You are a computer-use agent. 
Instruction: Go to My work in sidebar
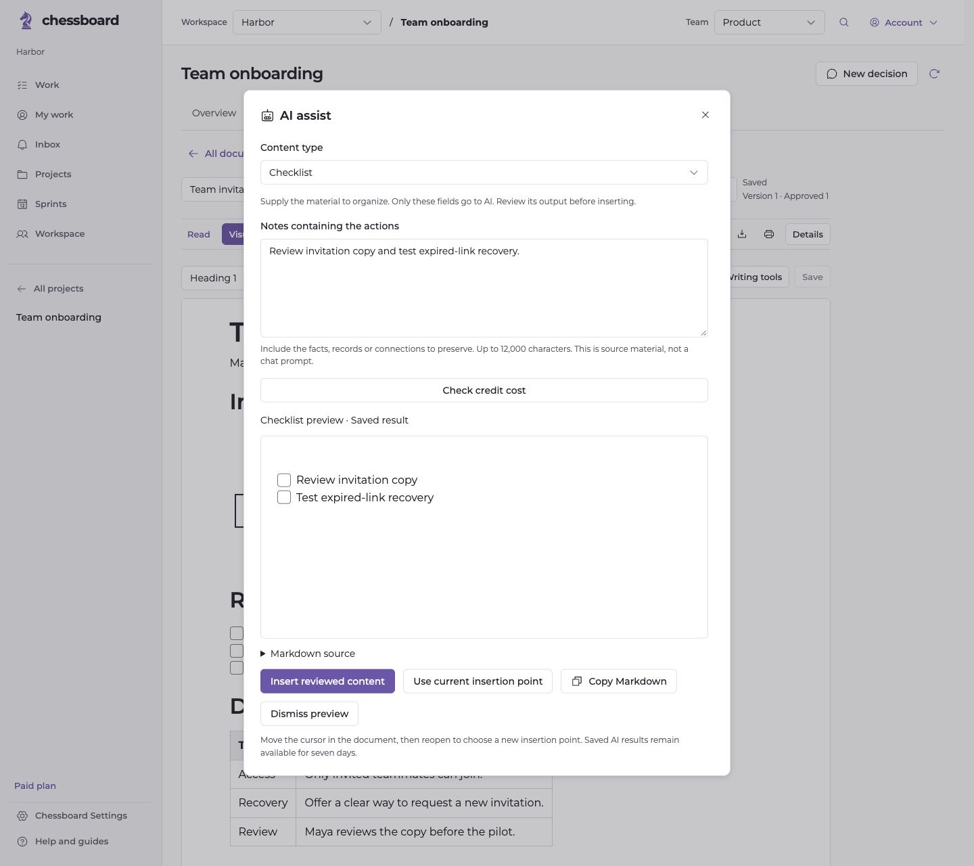pyautogui.click(x=45, y=114)
